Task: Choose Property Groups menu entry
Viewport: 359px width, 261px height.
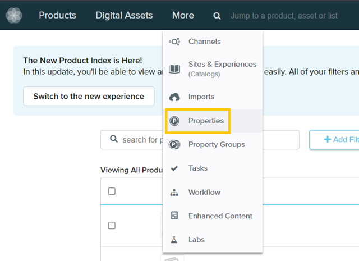Action: (217, 145)
